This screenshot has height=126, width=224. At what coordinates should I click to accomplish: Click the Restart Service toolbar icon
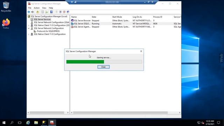tap(68, 12)
